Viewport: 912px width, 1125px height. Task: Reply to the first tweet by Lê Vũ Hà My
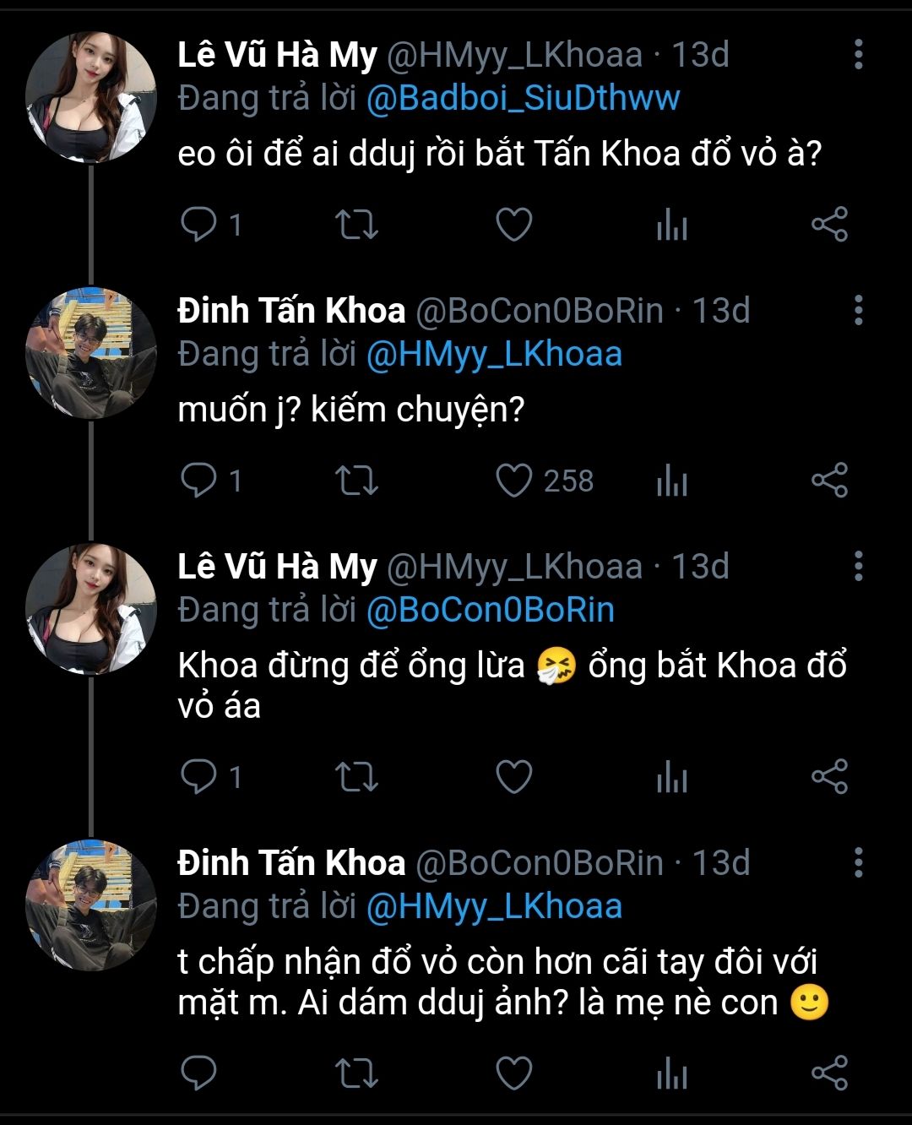click(x=199, y=225)
